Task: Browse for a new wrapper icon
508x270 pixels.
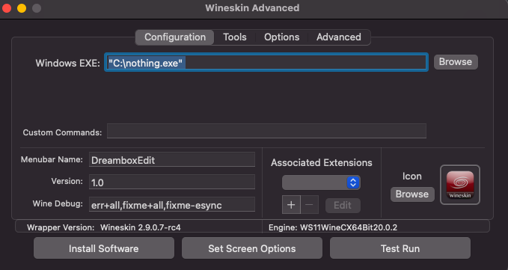Action: [x=412, y=194]
